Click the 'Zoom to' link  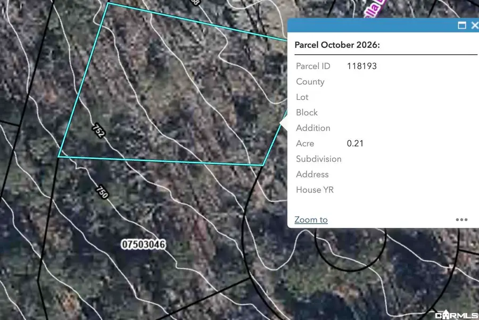[x=311, y=220]
